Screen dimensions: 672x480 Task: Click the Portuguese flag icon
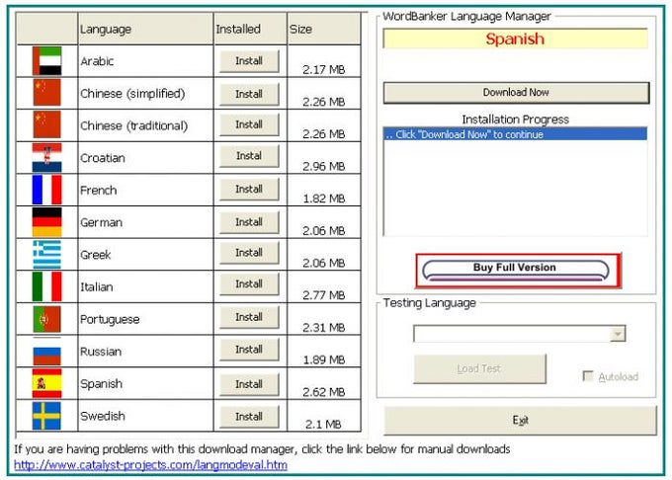coord(47,319)
